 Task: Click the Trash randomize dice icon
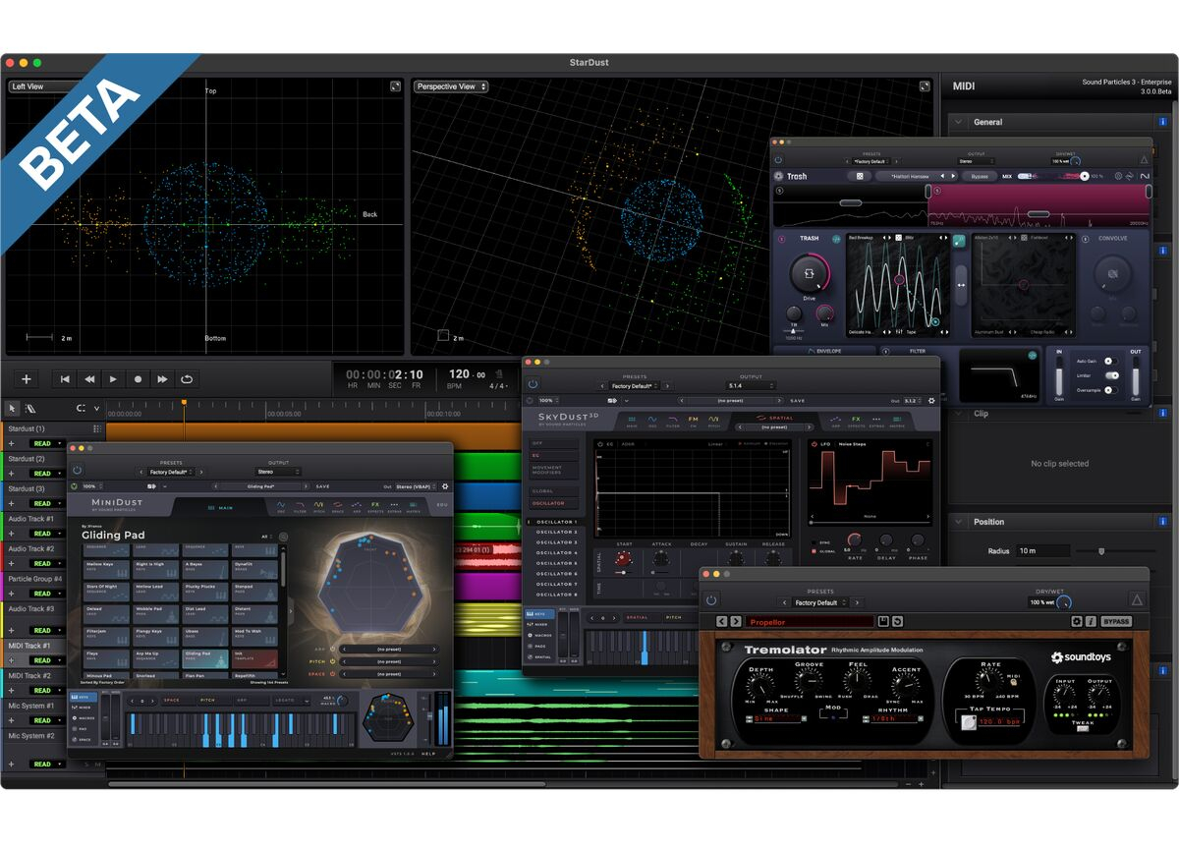click(x=860, y=177)
